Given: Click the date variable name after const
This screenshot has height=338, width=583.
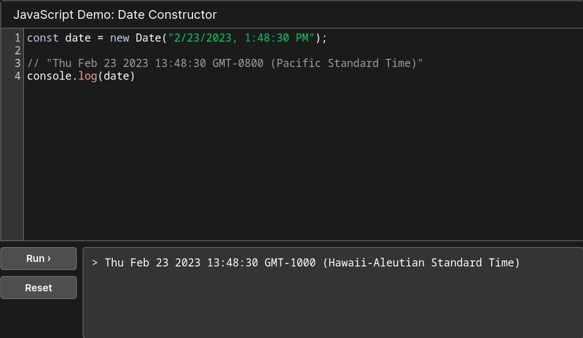Looking at the screenshot, I should [x=77, y=38].
